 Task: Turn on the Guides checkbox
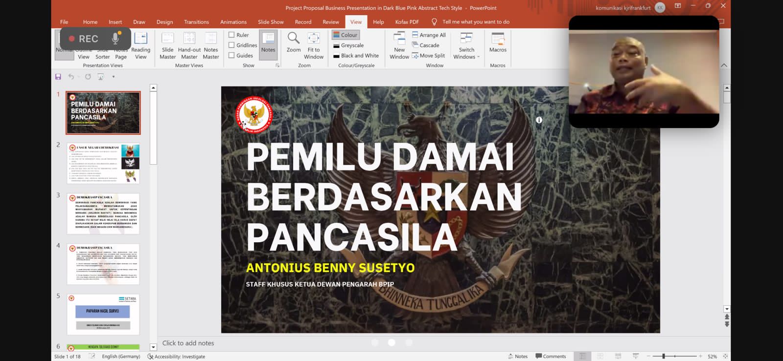click(x=232, y=56)
